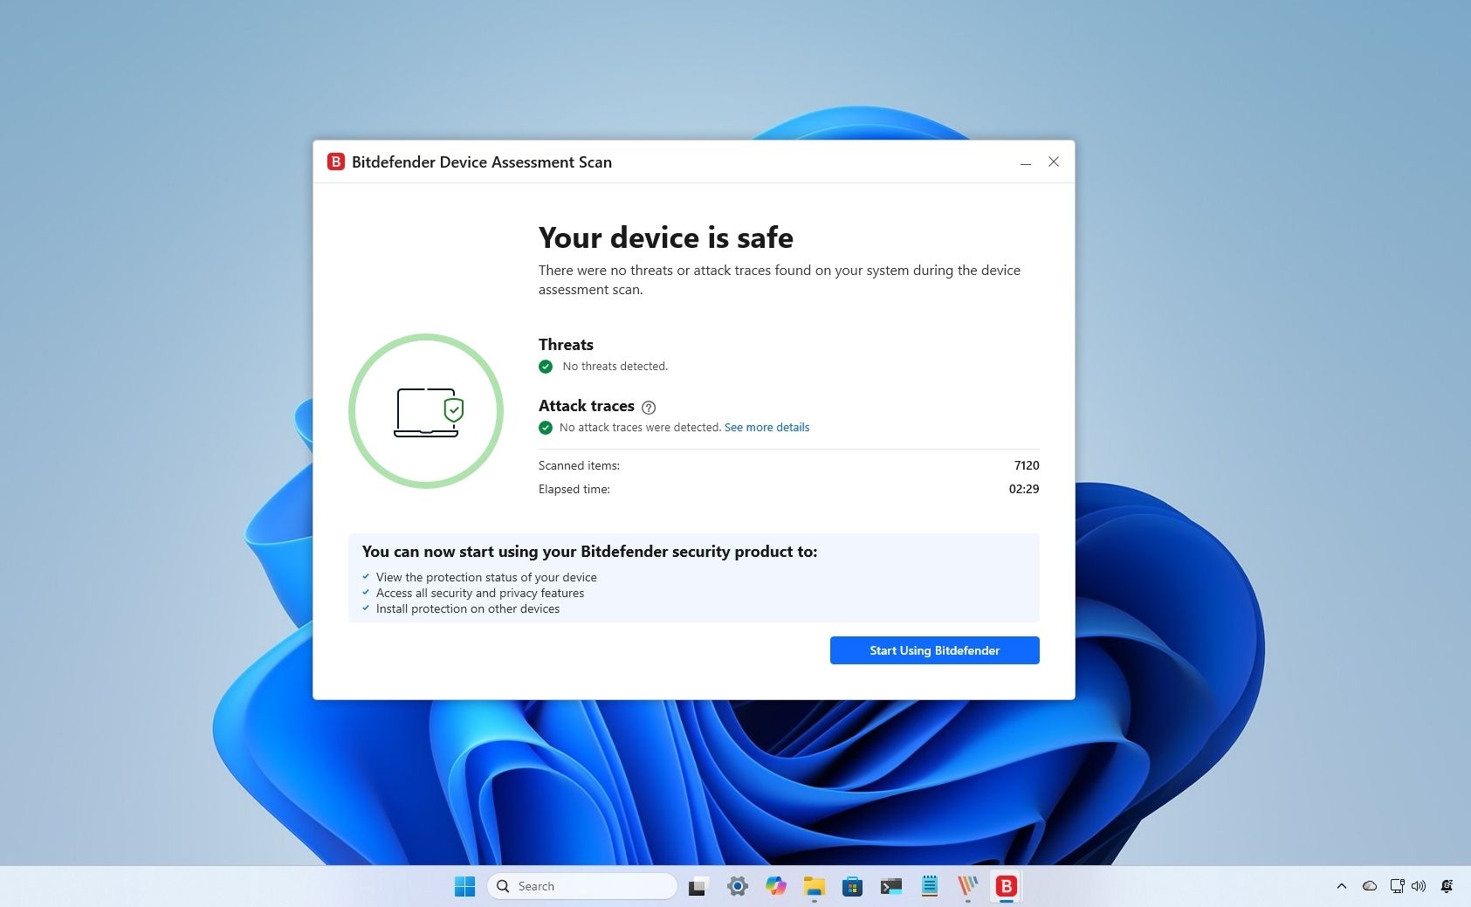Click the Elapsed time label
The width and height of the screenshot is (1471, 907).
(574, 490)
